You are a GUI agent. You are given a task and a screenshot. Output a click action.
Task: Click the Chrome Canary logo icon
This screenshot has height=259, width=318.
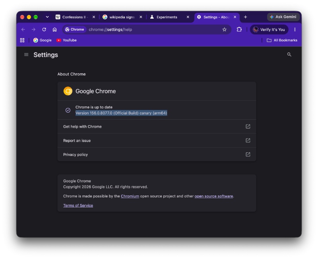[x=68, y=91]
